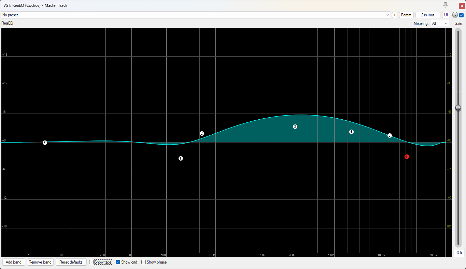Click the Add band button
This screenshot has width=466, height=269.
14,262
